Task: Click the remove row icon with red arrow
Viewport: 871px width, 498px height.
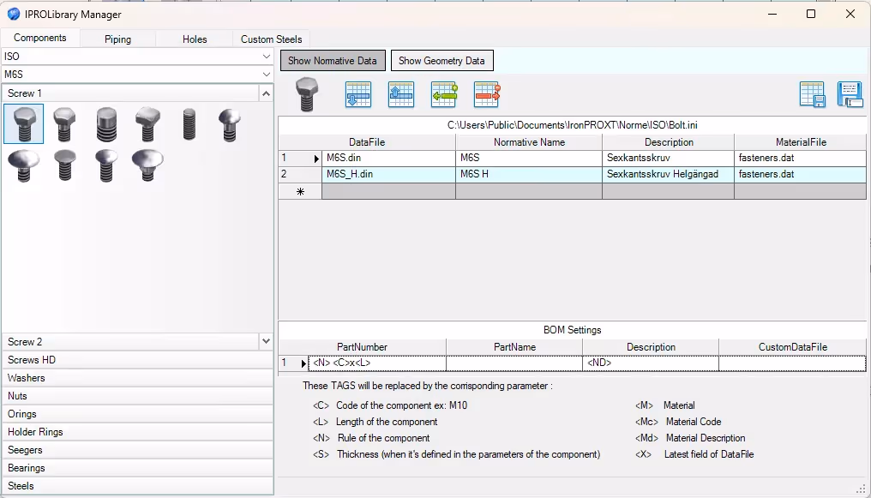Action: tap(487, 94)
